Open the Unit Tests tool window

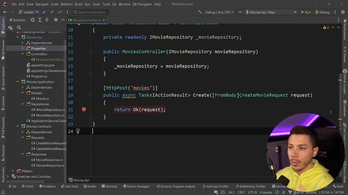tap(70, 186)
